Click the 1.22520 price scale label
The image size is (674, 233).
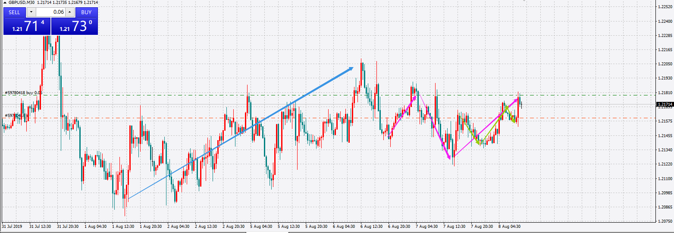[x=666, y=7]
